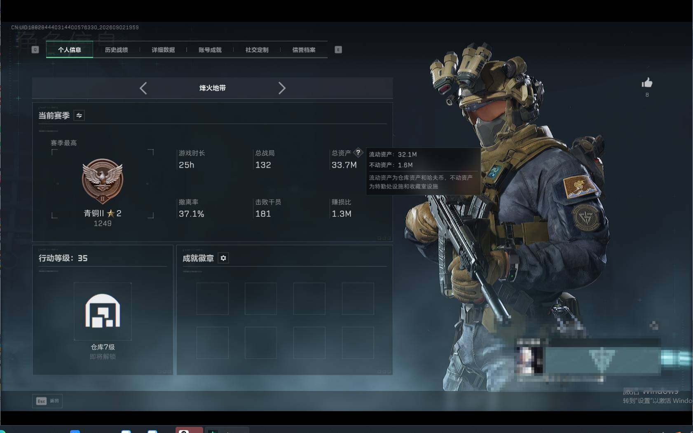Open the 历史战绩 tab
Screen dimensions: 693x433
117,50
